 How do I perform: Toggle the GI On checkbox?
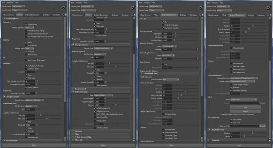coord(163,22)
